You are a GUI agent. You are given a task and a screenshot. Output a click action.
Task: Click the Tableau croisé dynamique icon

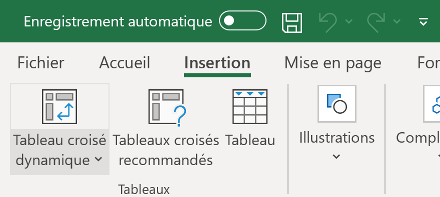(x=59, y=107)
